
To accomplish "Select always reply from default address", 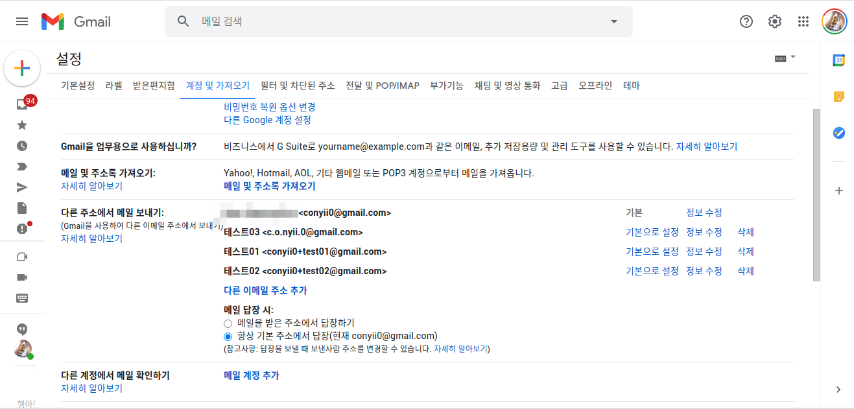I will point(228,336).
